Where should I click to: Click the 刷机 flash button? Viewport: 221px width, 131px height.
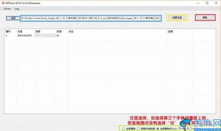tap(205, 18)
